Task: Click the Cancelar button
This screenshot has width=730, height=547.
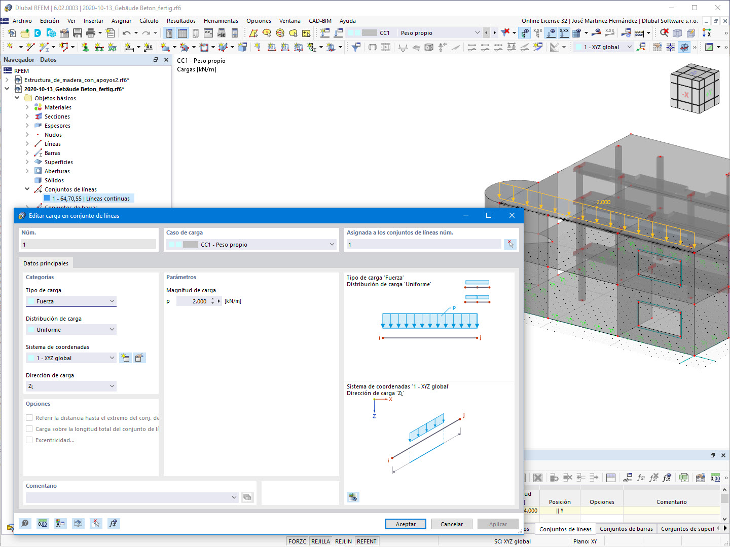Action: [452, 524]
